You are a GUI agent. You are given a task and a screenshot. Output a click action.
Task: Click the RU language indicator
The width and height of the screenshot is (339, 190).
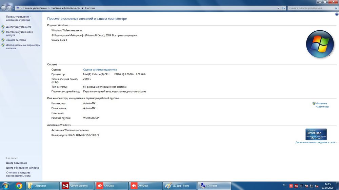[284, 186]
